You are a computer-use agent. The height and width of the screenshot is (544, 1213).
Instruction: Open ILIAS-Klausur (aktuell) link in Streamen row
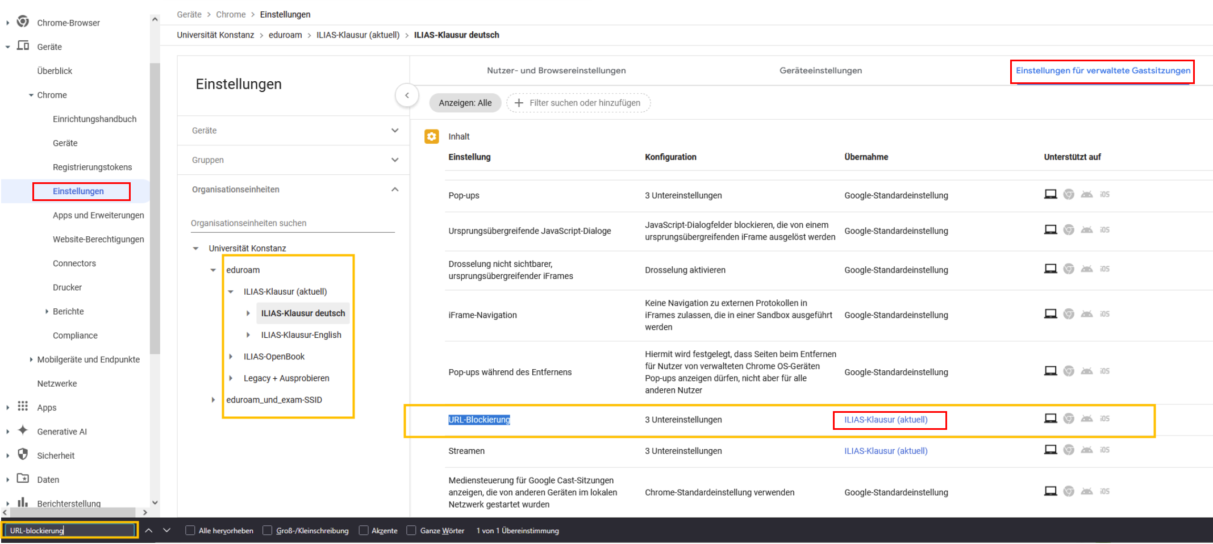pyautogui.click(x=886, y=451)
